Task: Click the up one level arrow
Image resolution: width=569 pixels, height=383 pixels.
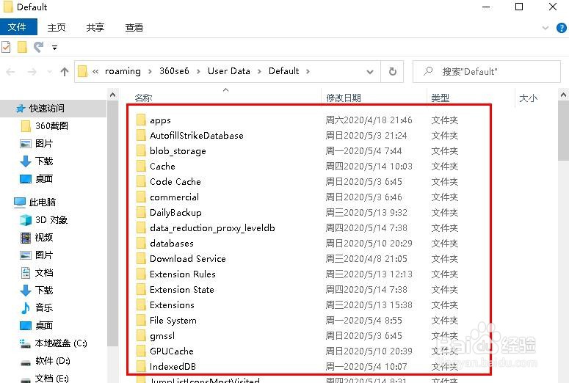Action: tap(65, 72)
